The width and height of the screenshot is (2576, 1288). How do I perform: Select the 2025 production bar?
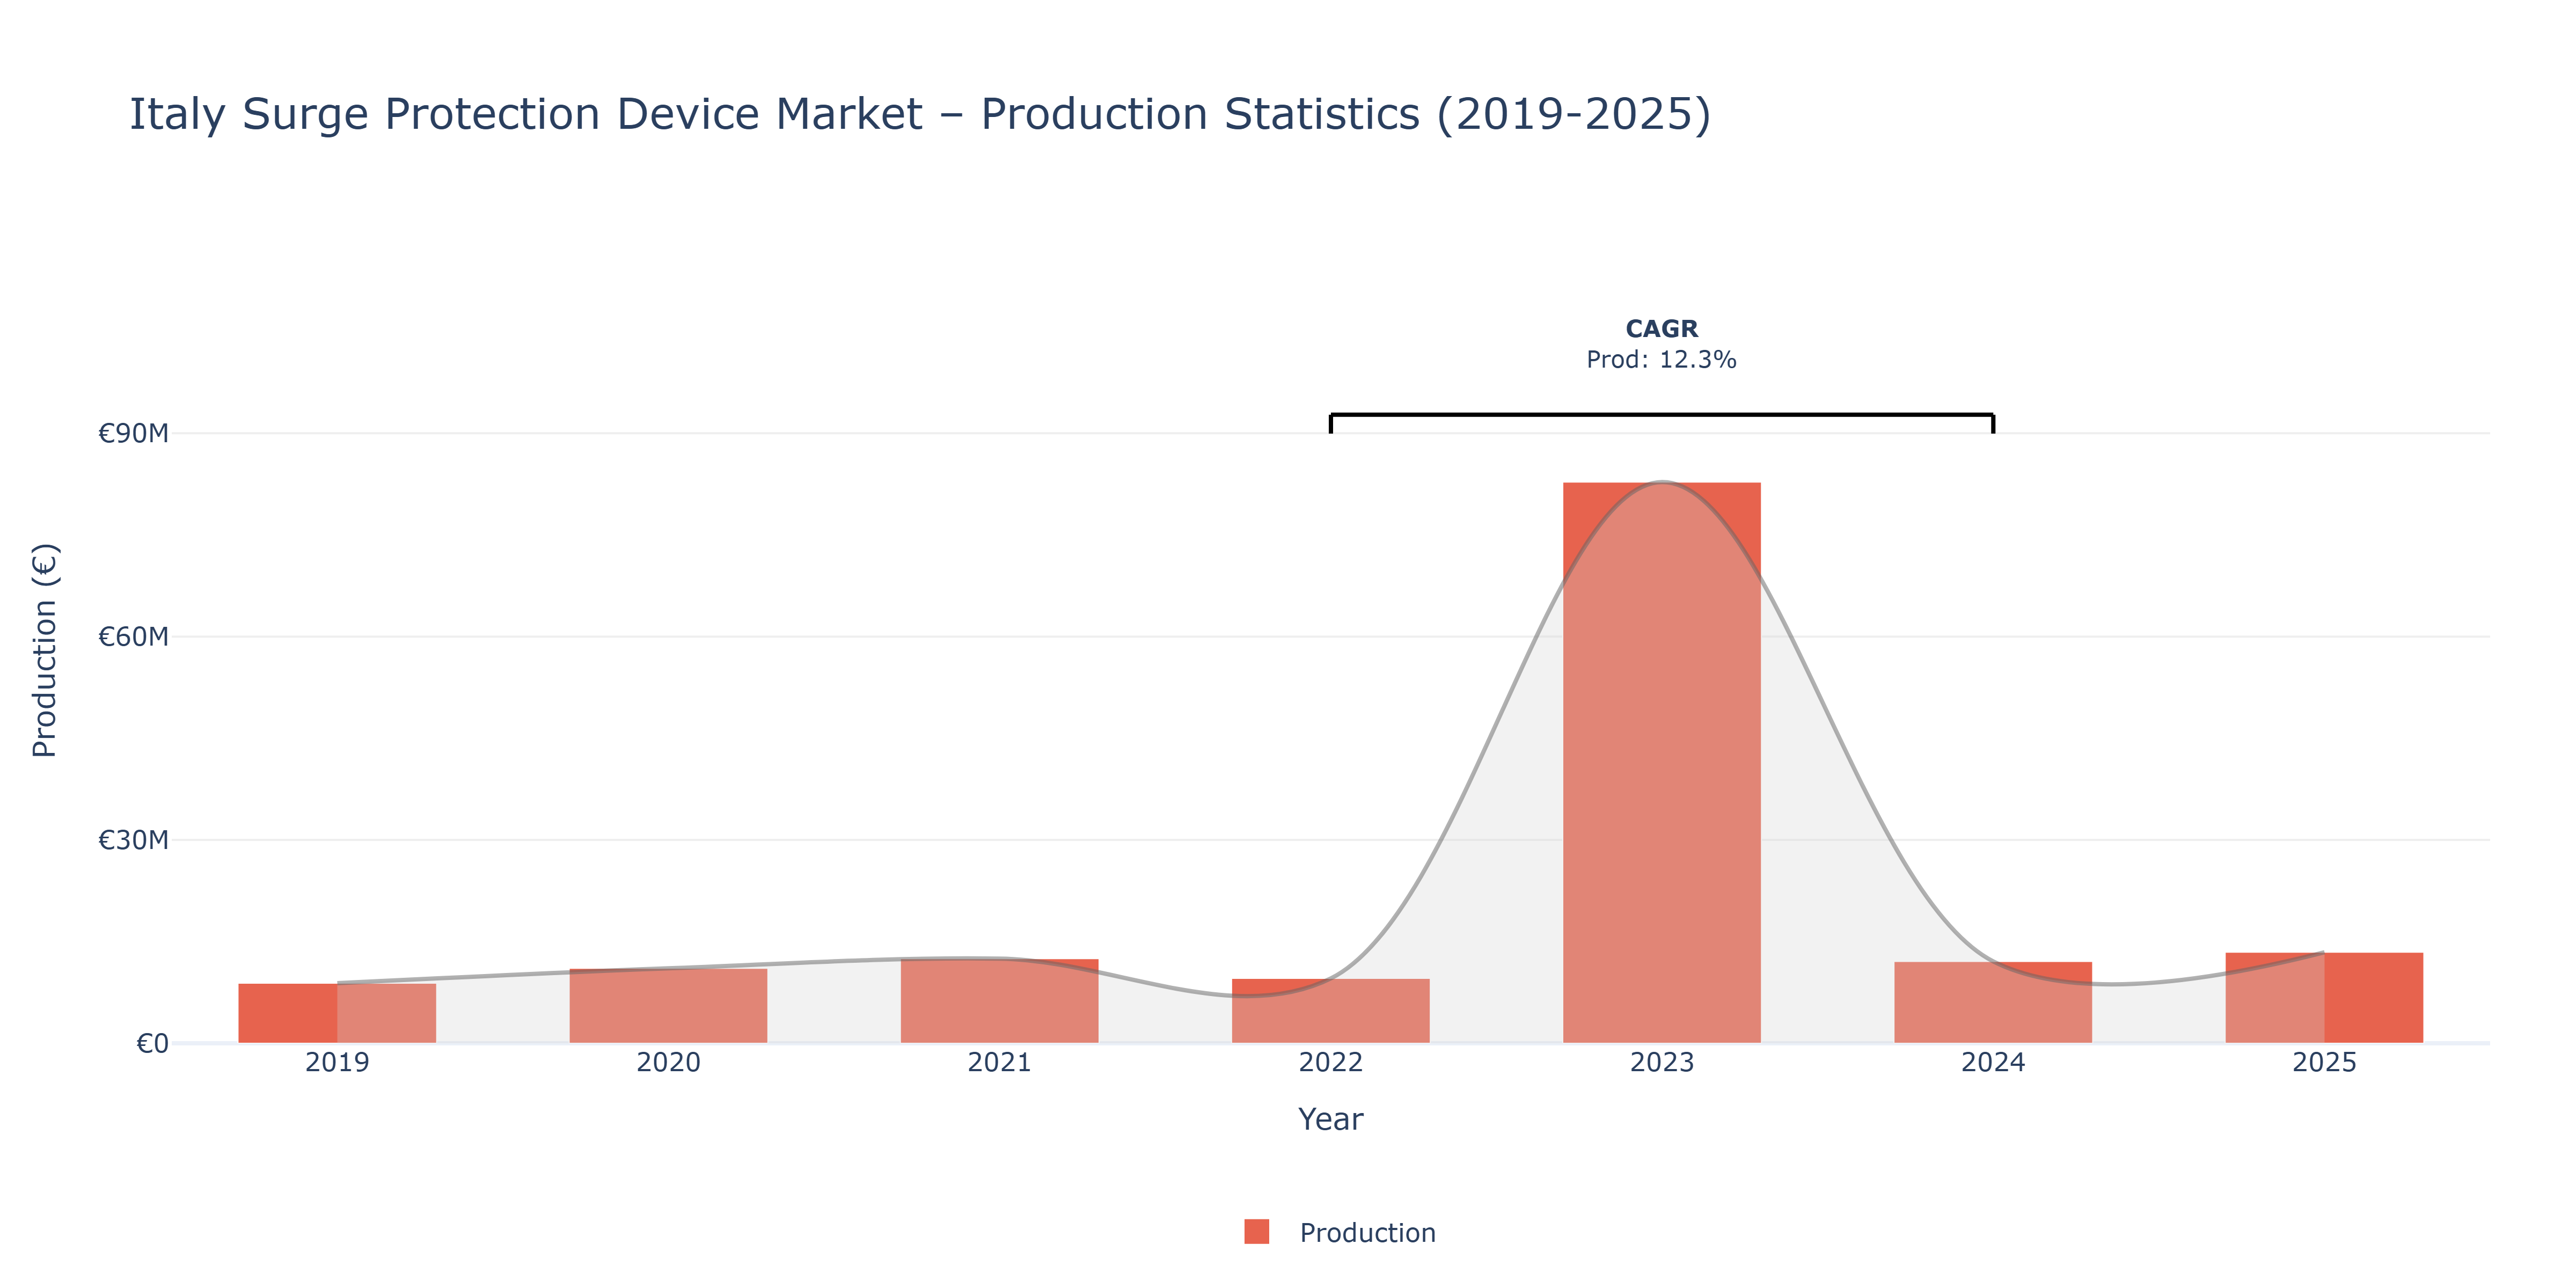click(x=2324, y=998)
